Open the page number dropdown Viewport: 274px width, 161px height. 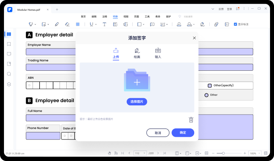pyautogui.click(x=144, y=153)
